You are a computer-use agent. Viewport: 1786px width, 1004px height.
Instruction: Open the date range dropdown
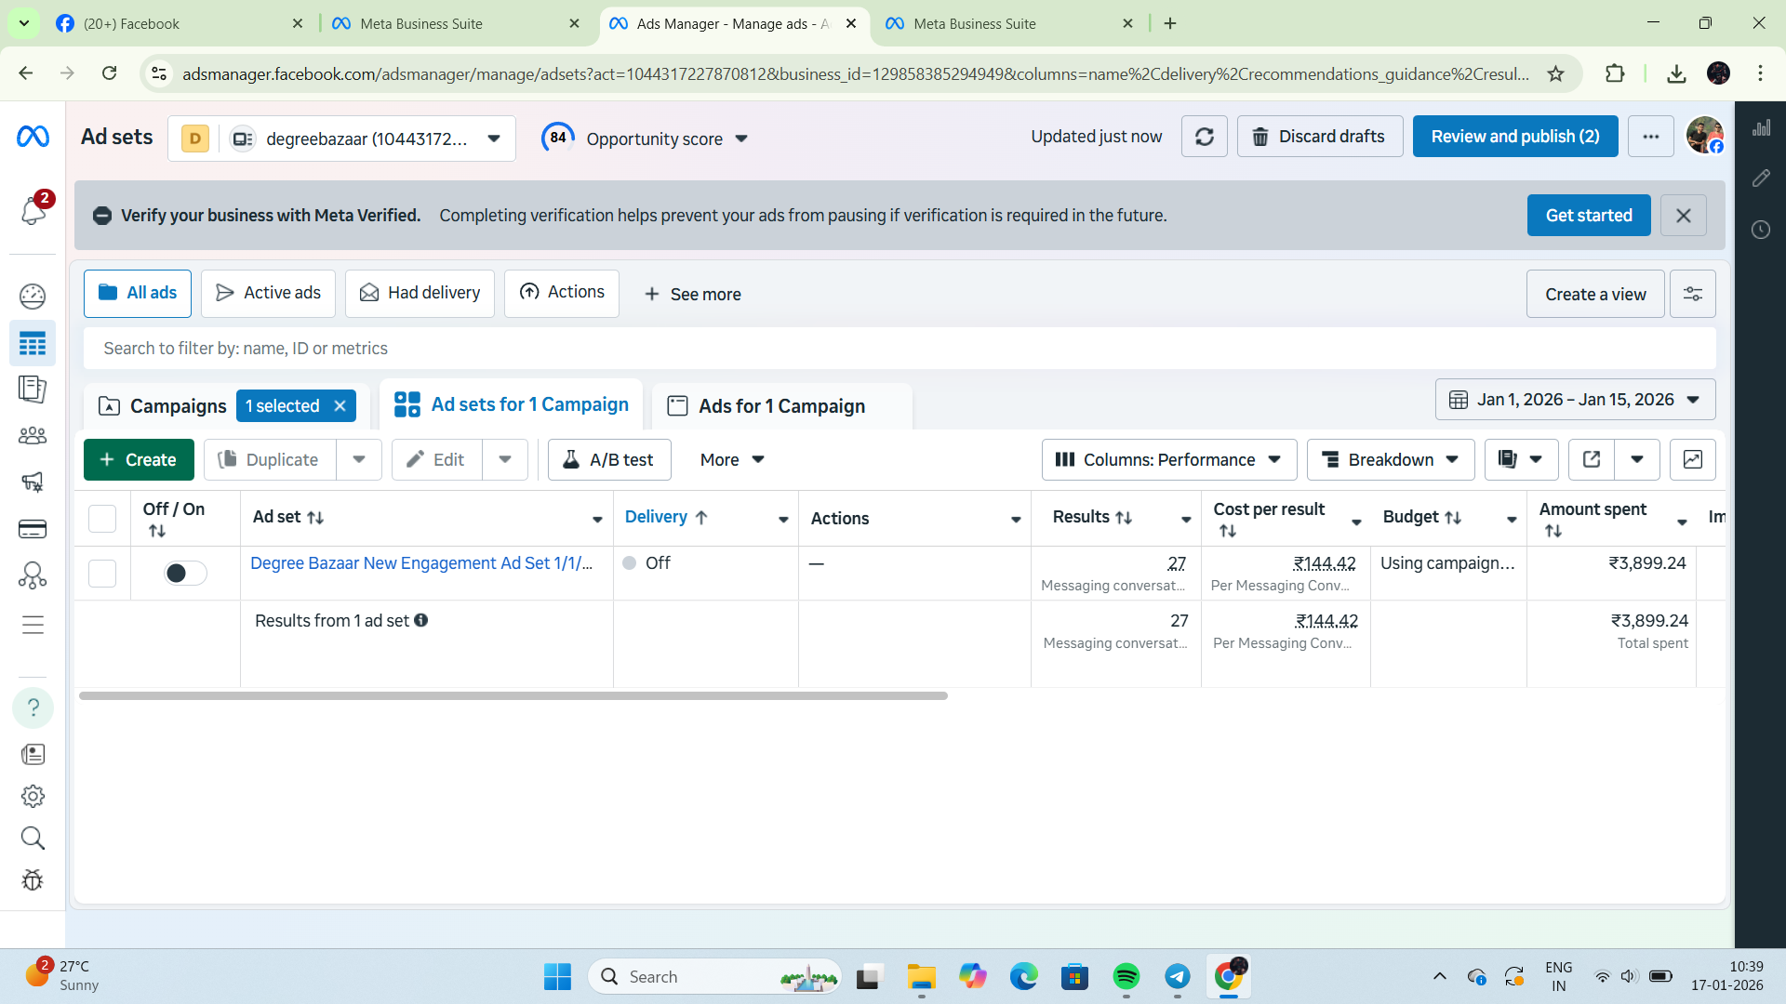(x=1575, y=400)
